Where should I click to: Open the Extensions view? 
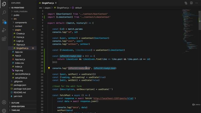point(4,39)
